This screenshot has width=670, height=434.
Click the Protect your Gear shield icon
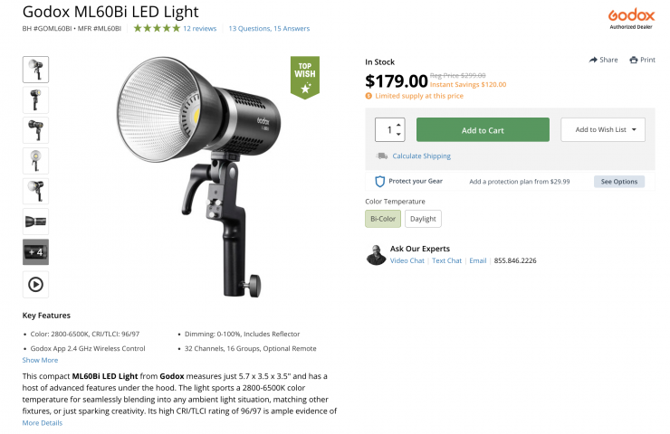[380, 181]
